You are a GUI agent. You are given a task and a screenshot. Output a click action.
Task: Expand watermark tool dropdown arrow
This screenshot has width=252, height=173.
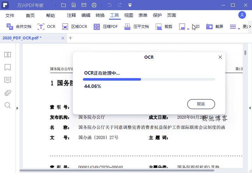point(188,29)
